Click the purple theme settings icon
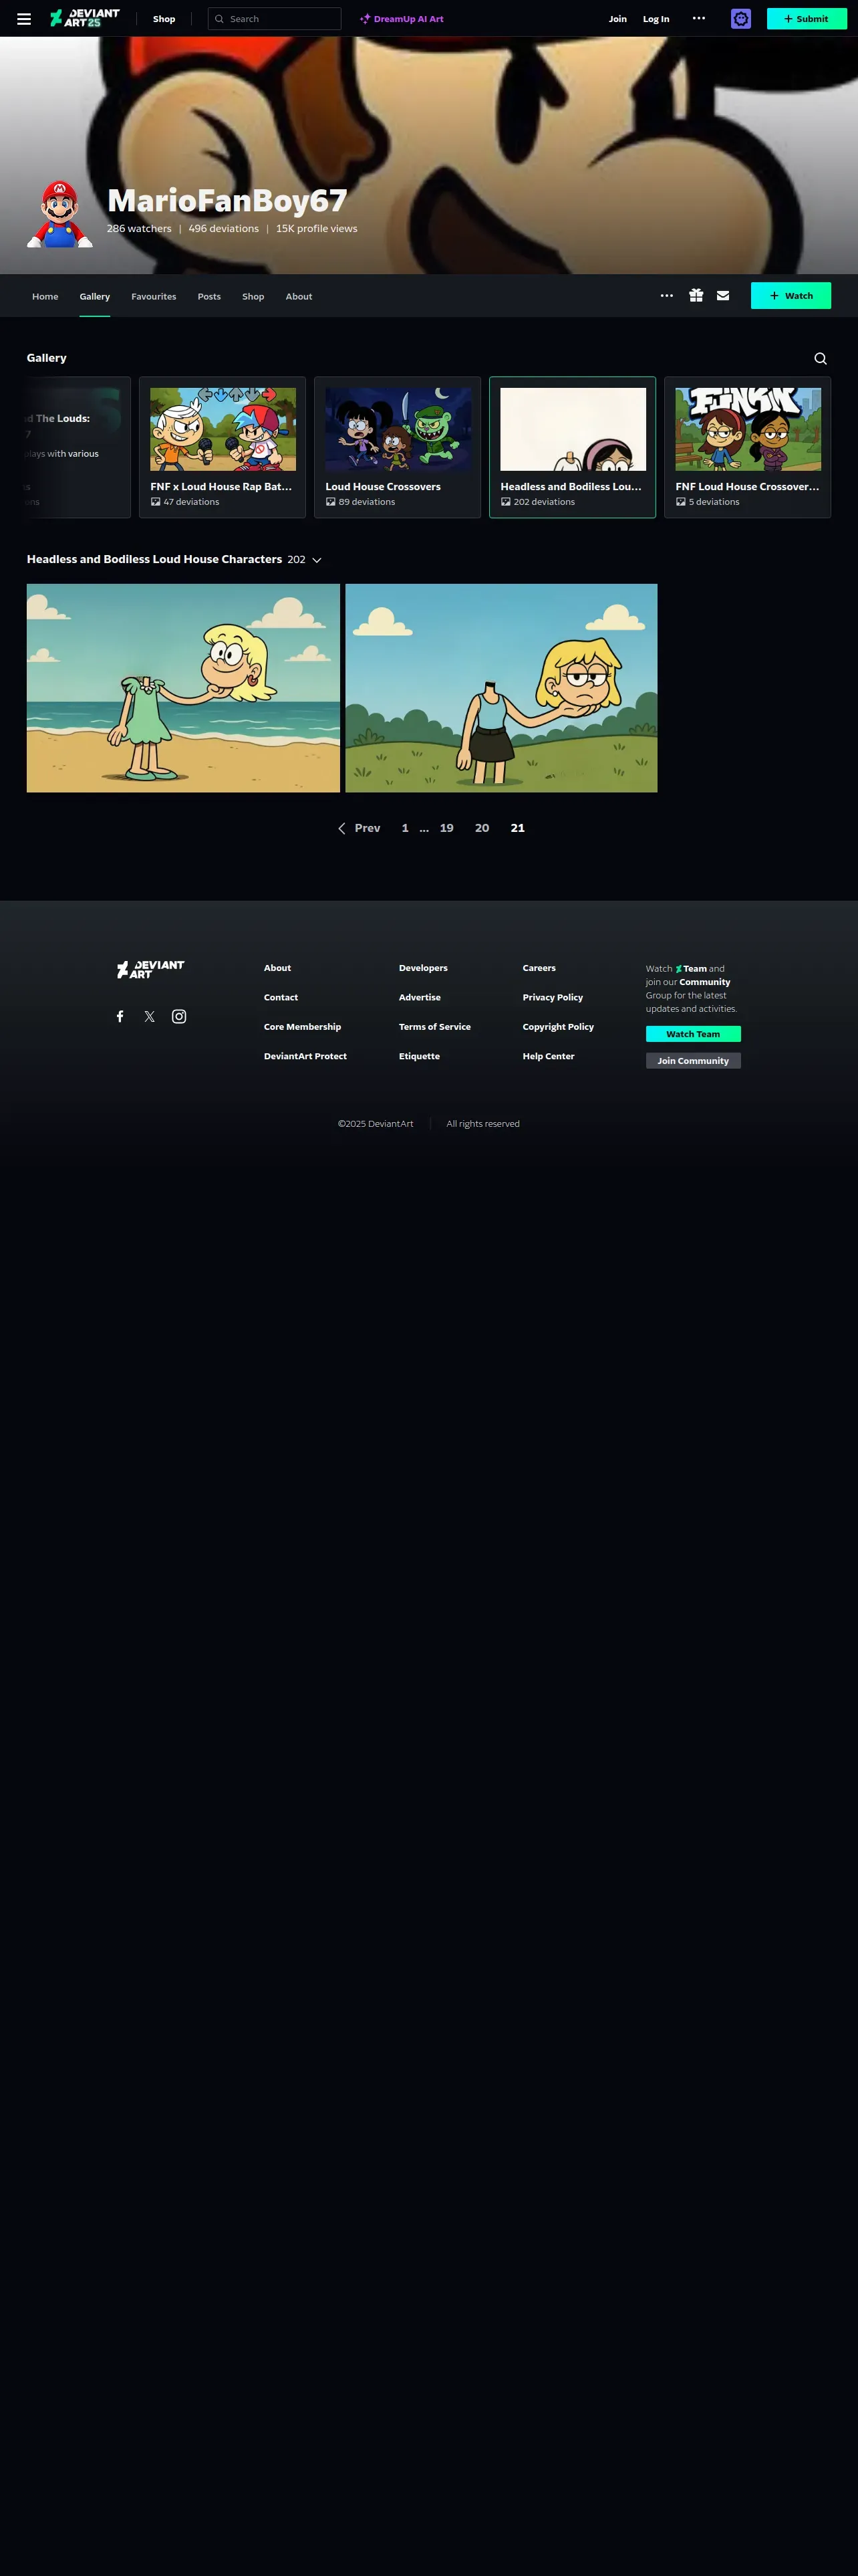This screenshot has width=858, height=2576. tap(741, 19)
